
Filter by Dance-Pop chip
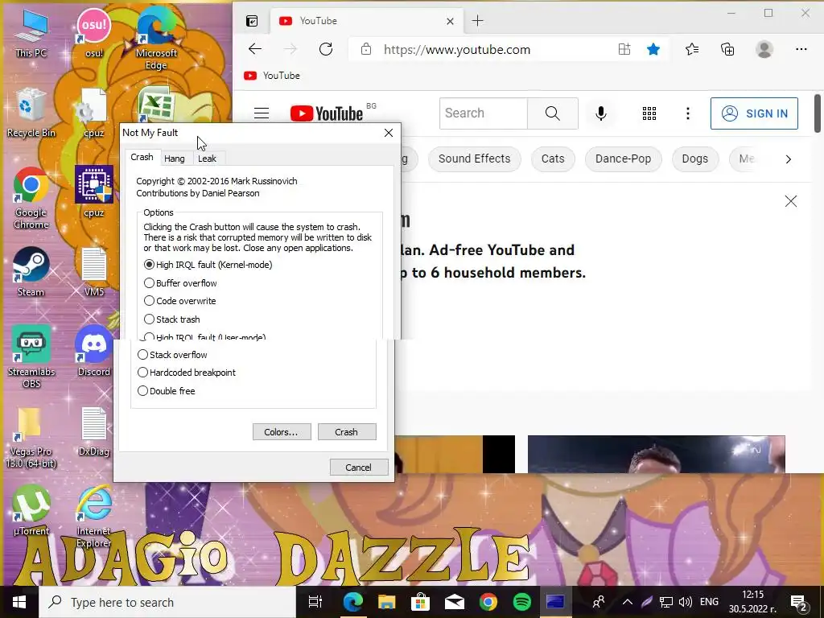[x=623, y=159]
